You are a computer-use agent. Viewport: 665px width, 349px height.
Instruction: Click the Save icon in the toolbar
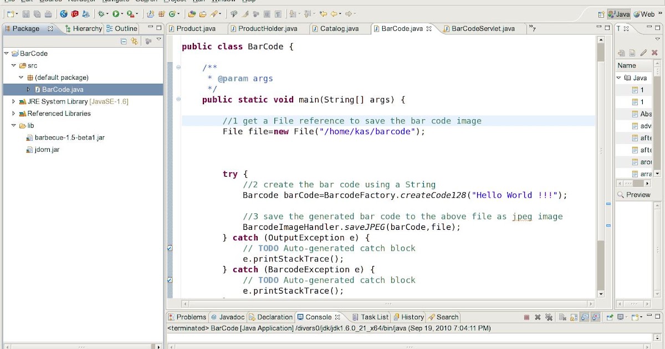[26, 14]
